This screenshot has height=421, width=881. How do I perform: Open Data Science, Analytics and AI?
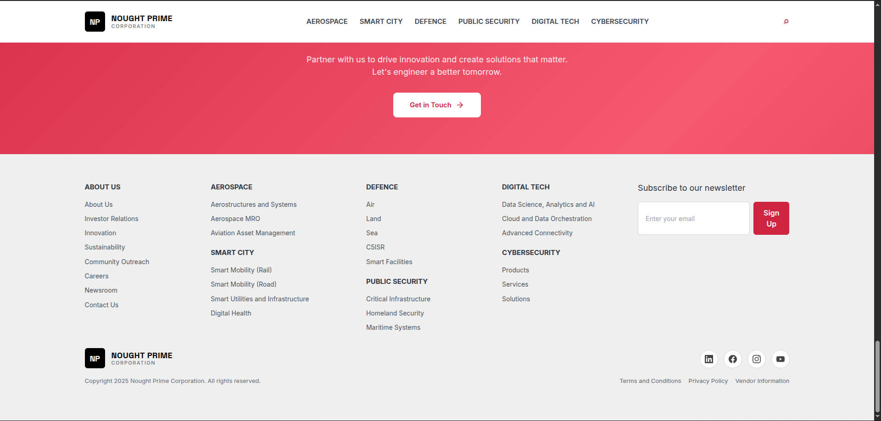[548, 205]
